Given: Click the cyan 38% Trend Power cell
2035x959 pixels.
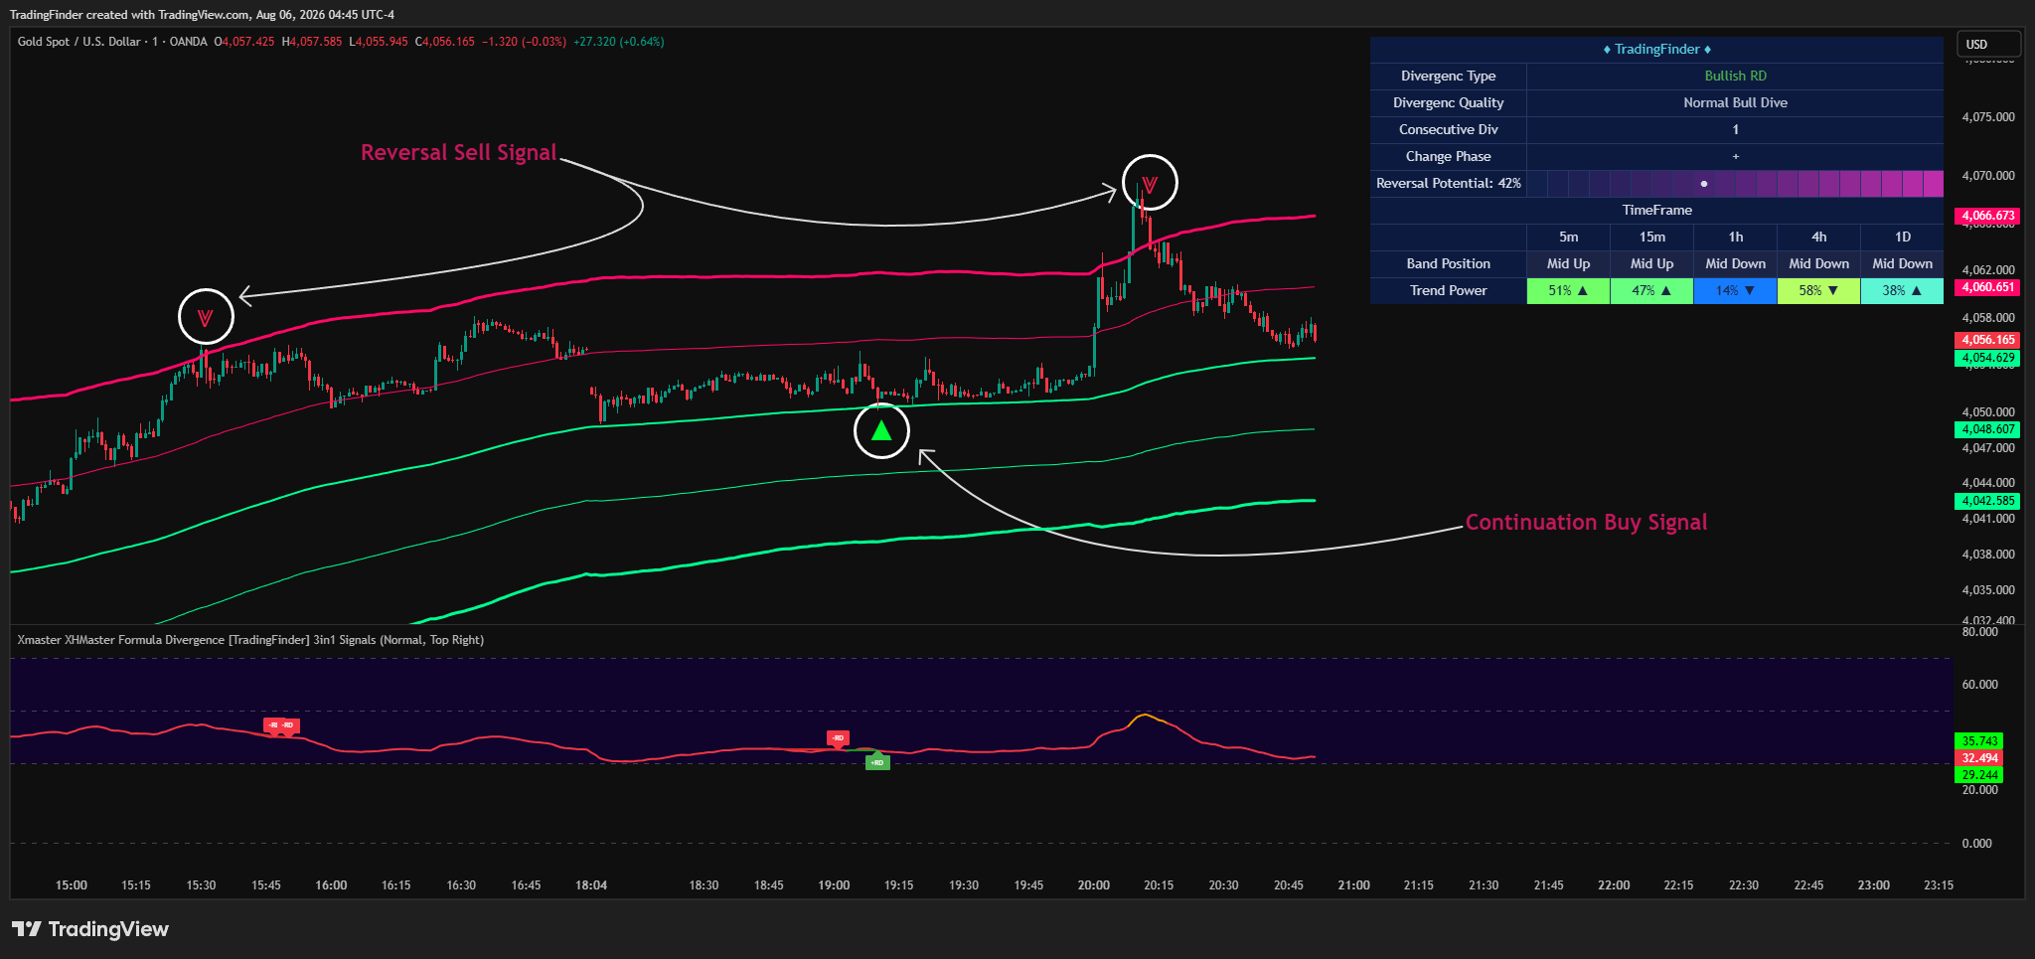Looking at the screenshot, I should click(1902, 291).
